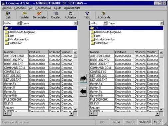This screenshot has height=126, width=168.
Task: Click the left-pointing transfer arrow button
Action: [83, 92]
